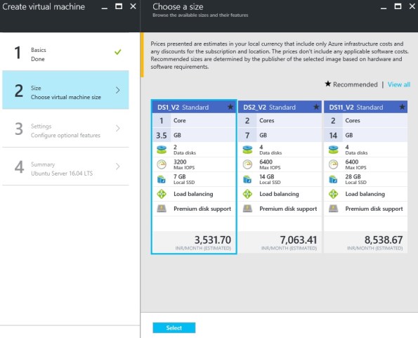Click the 14 GB memory row in DS11_V2

click(365, 135)
